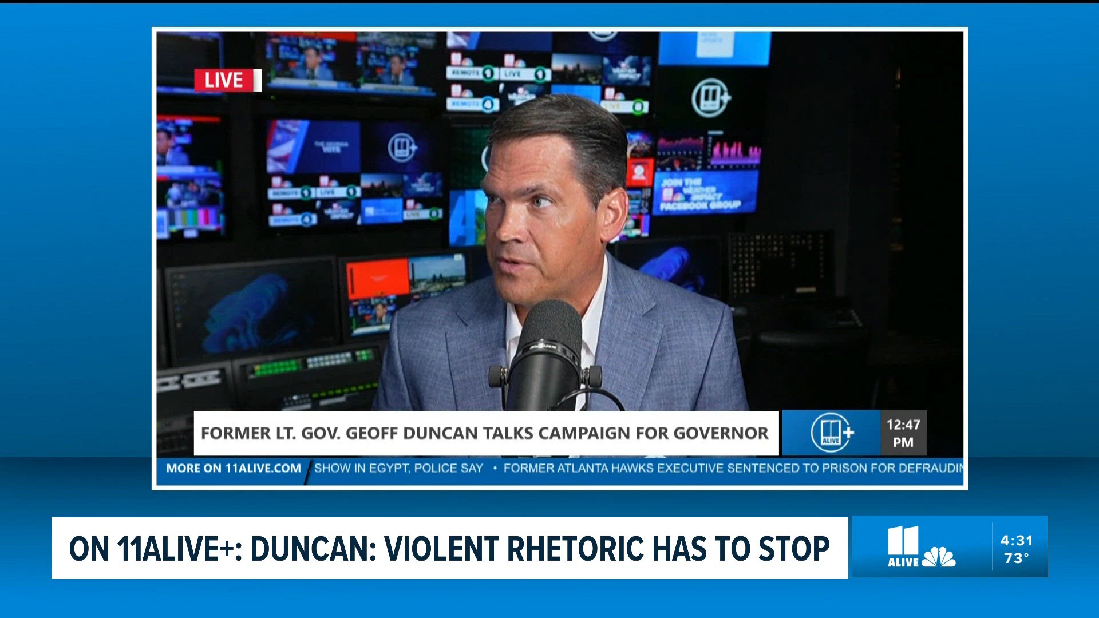Click the Atlanta Hawks executive ticker headline

tap(733, 468)
